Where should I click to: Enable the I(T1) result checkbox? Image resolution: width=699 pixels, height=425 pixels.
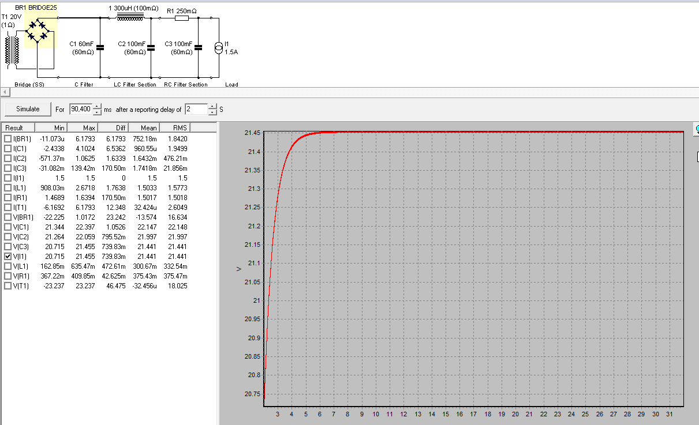click(x=8, y=207)
